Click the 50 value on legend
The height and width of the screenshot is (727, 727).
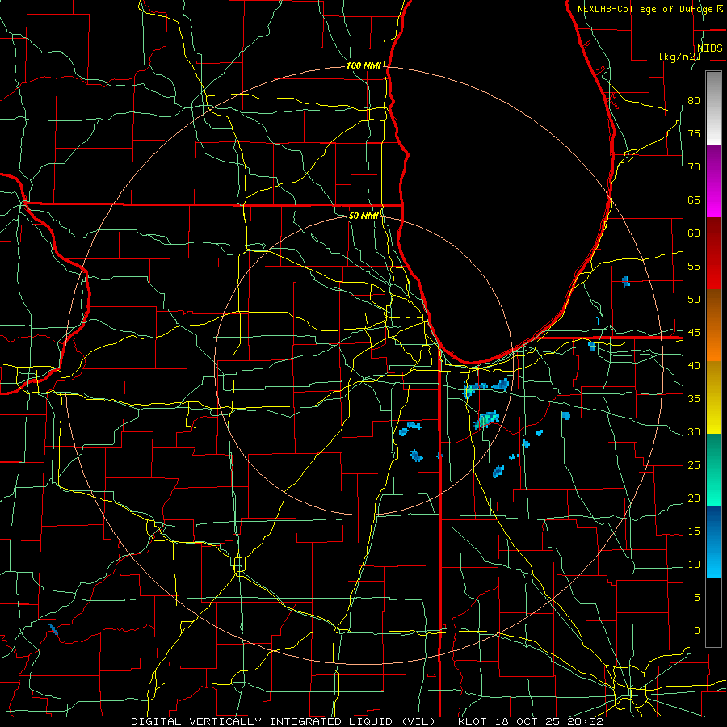(x=694, y=300)
